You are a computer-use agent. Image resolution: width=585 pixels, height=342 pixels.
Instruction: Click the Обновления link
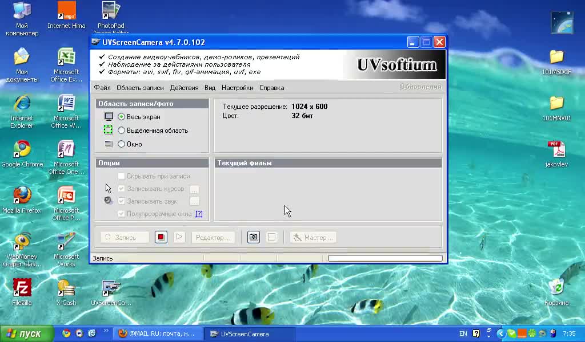click(x=420, y=87)
